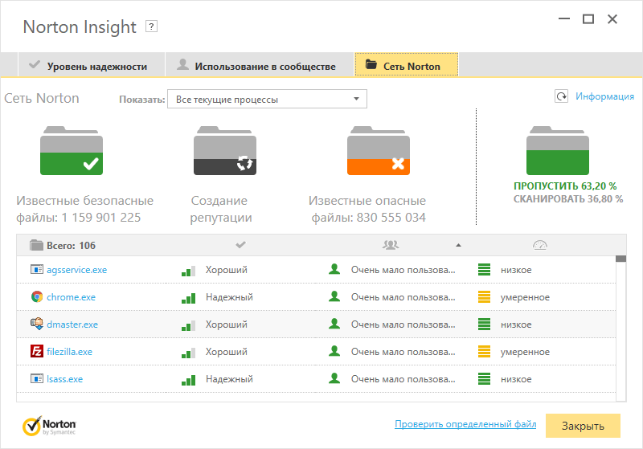
Task: Click the green known safe files folder icon
Action: click(x=71, y=151)
